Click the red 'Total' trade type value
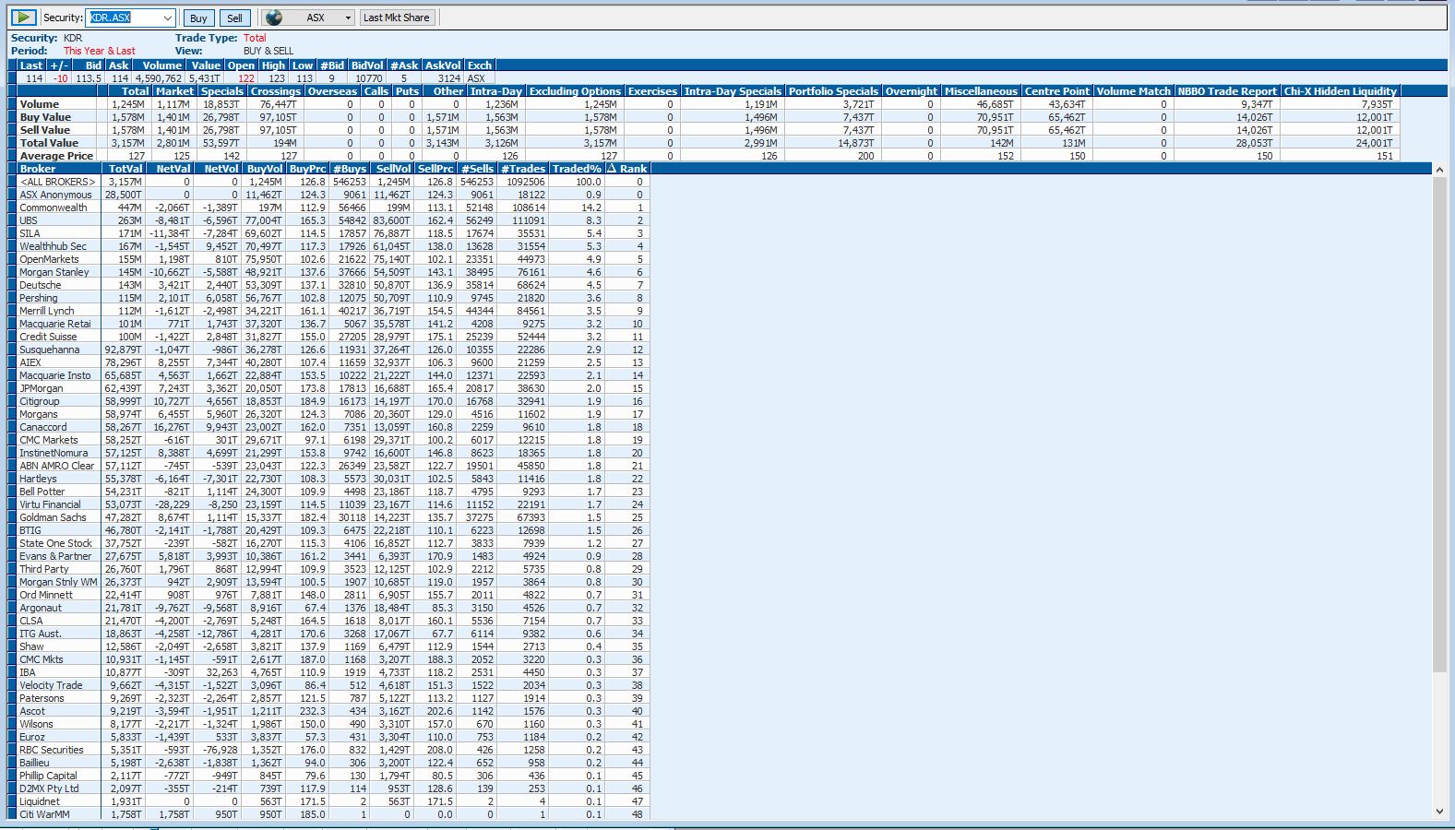This screenshot has height=830, width=1455. (x=255, y=38)
